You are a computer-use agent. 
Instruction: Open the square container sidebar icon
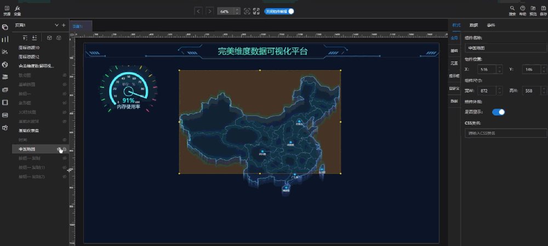pos(5,102)
